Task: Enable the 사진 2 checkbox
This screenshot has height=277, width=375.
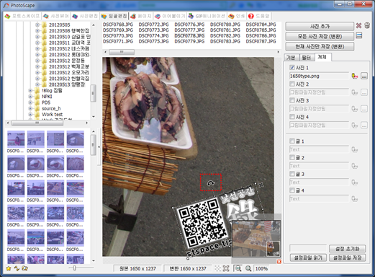Action: coord(292,84)
